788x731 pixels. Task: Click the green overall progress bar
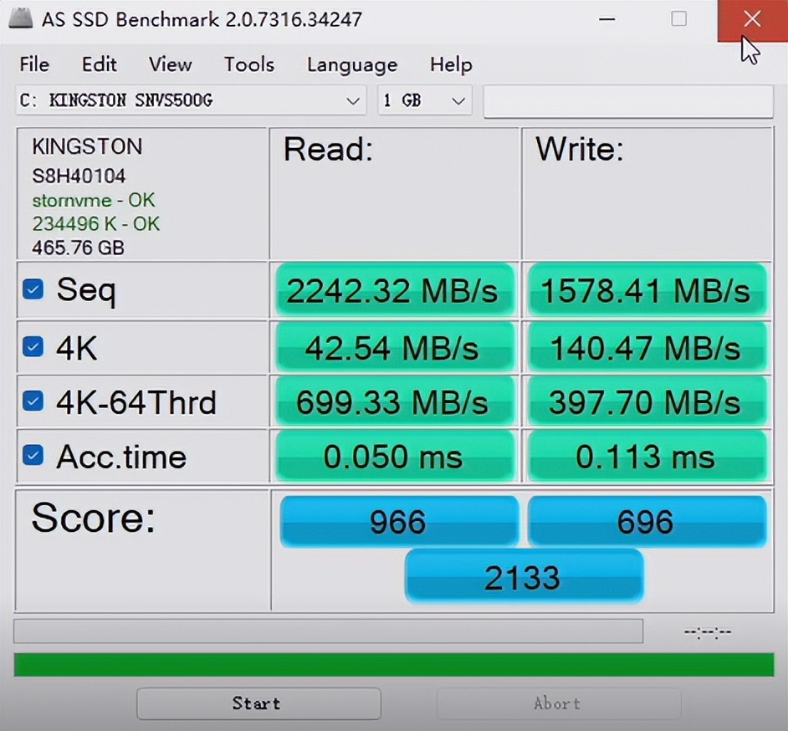point(394,664)
